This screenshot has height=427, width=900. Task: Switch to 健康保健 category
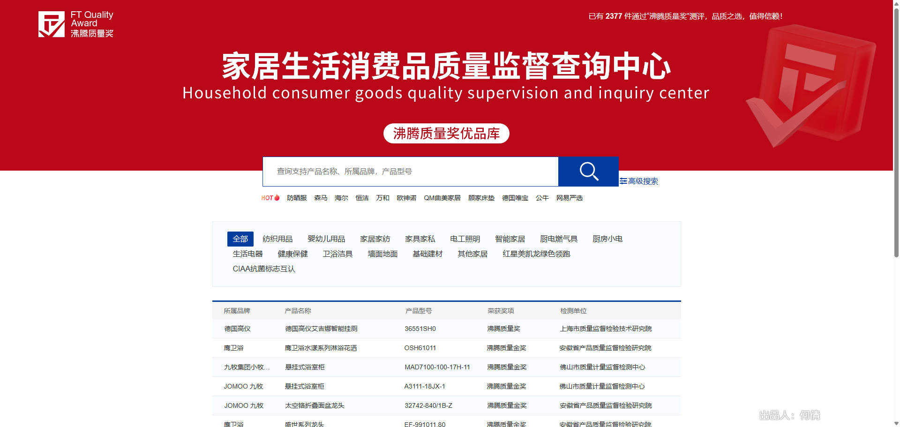pyautogui.click(x=292, y=254)
